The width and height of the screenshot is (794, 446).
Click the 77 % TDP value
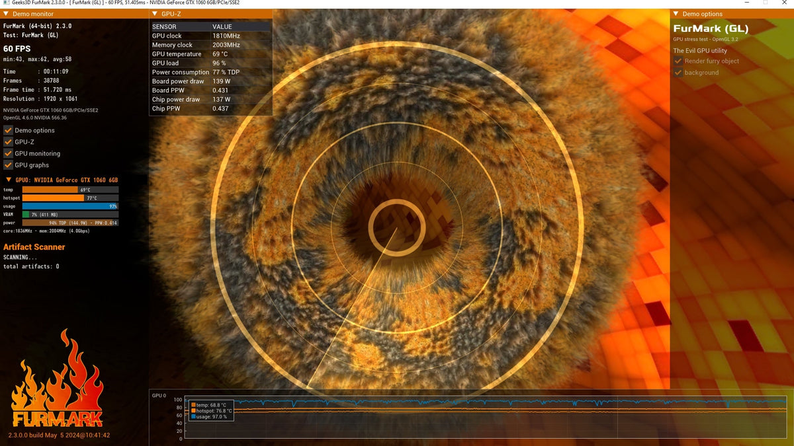pyautogui.click(x=225, y=72)
